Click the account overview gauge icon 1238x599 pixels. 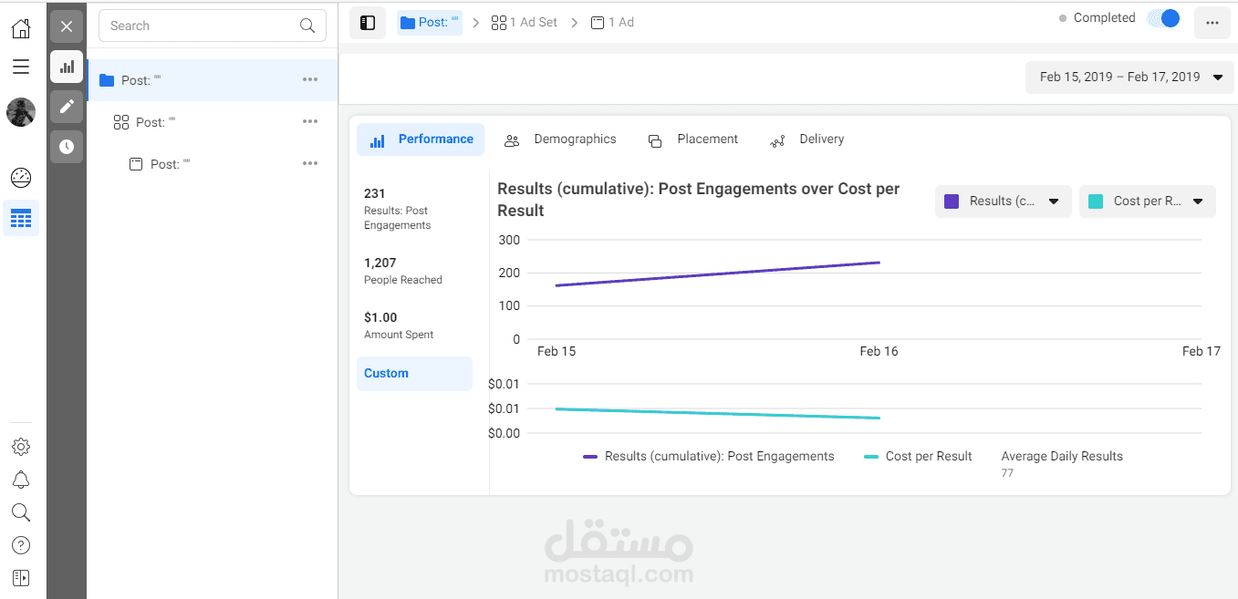coord(21,178)
